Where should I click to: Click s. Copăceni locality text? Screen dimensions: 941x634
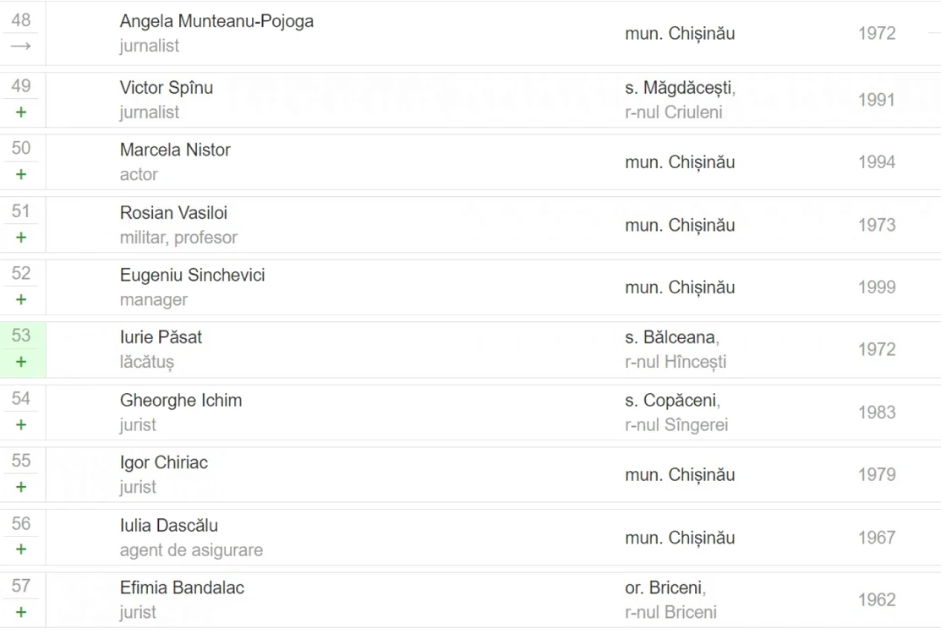(x=672, y=401)
